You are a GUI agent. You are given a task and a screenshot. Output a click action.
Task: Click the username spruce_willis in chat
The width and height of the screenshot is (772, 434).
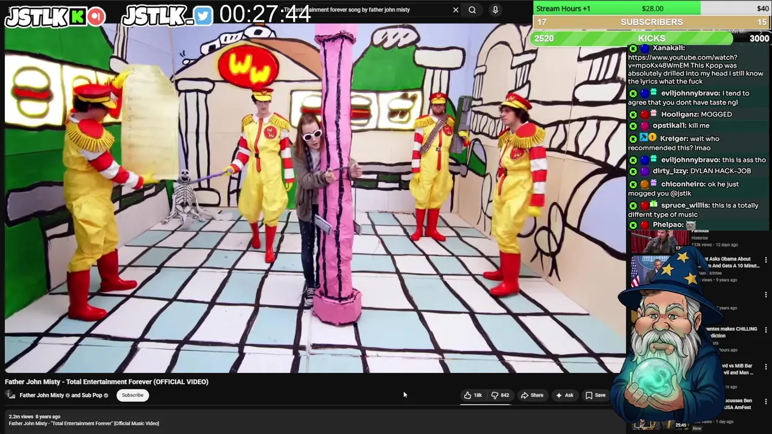685,206
